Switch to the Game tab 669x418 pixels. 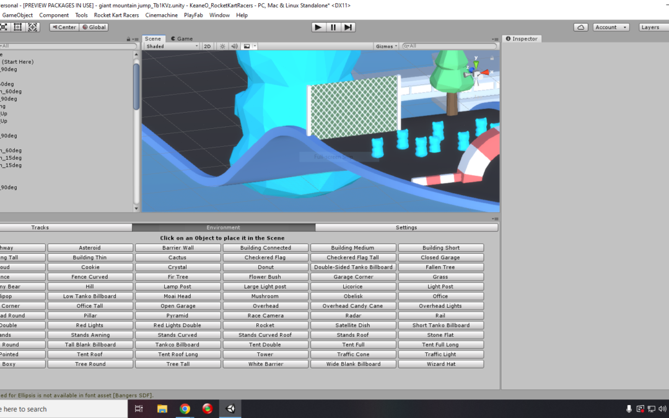[181, 38]
